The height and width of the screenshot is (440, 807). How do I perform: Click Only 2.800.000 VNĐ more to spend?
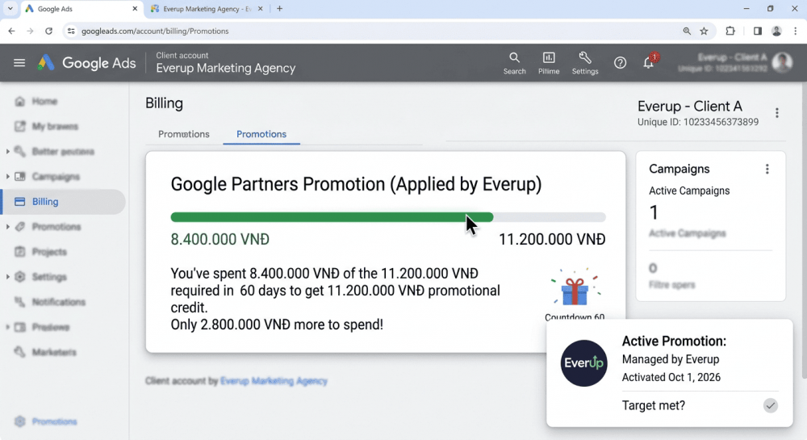click(x=277, y=325)
